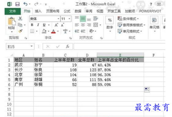Viewport: 172px width, 117px height.
Task: Open the Help question mark
Action: click(x=151, y=4)
